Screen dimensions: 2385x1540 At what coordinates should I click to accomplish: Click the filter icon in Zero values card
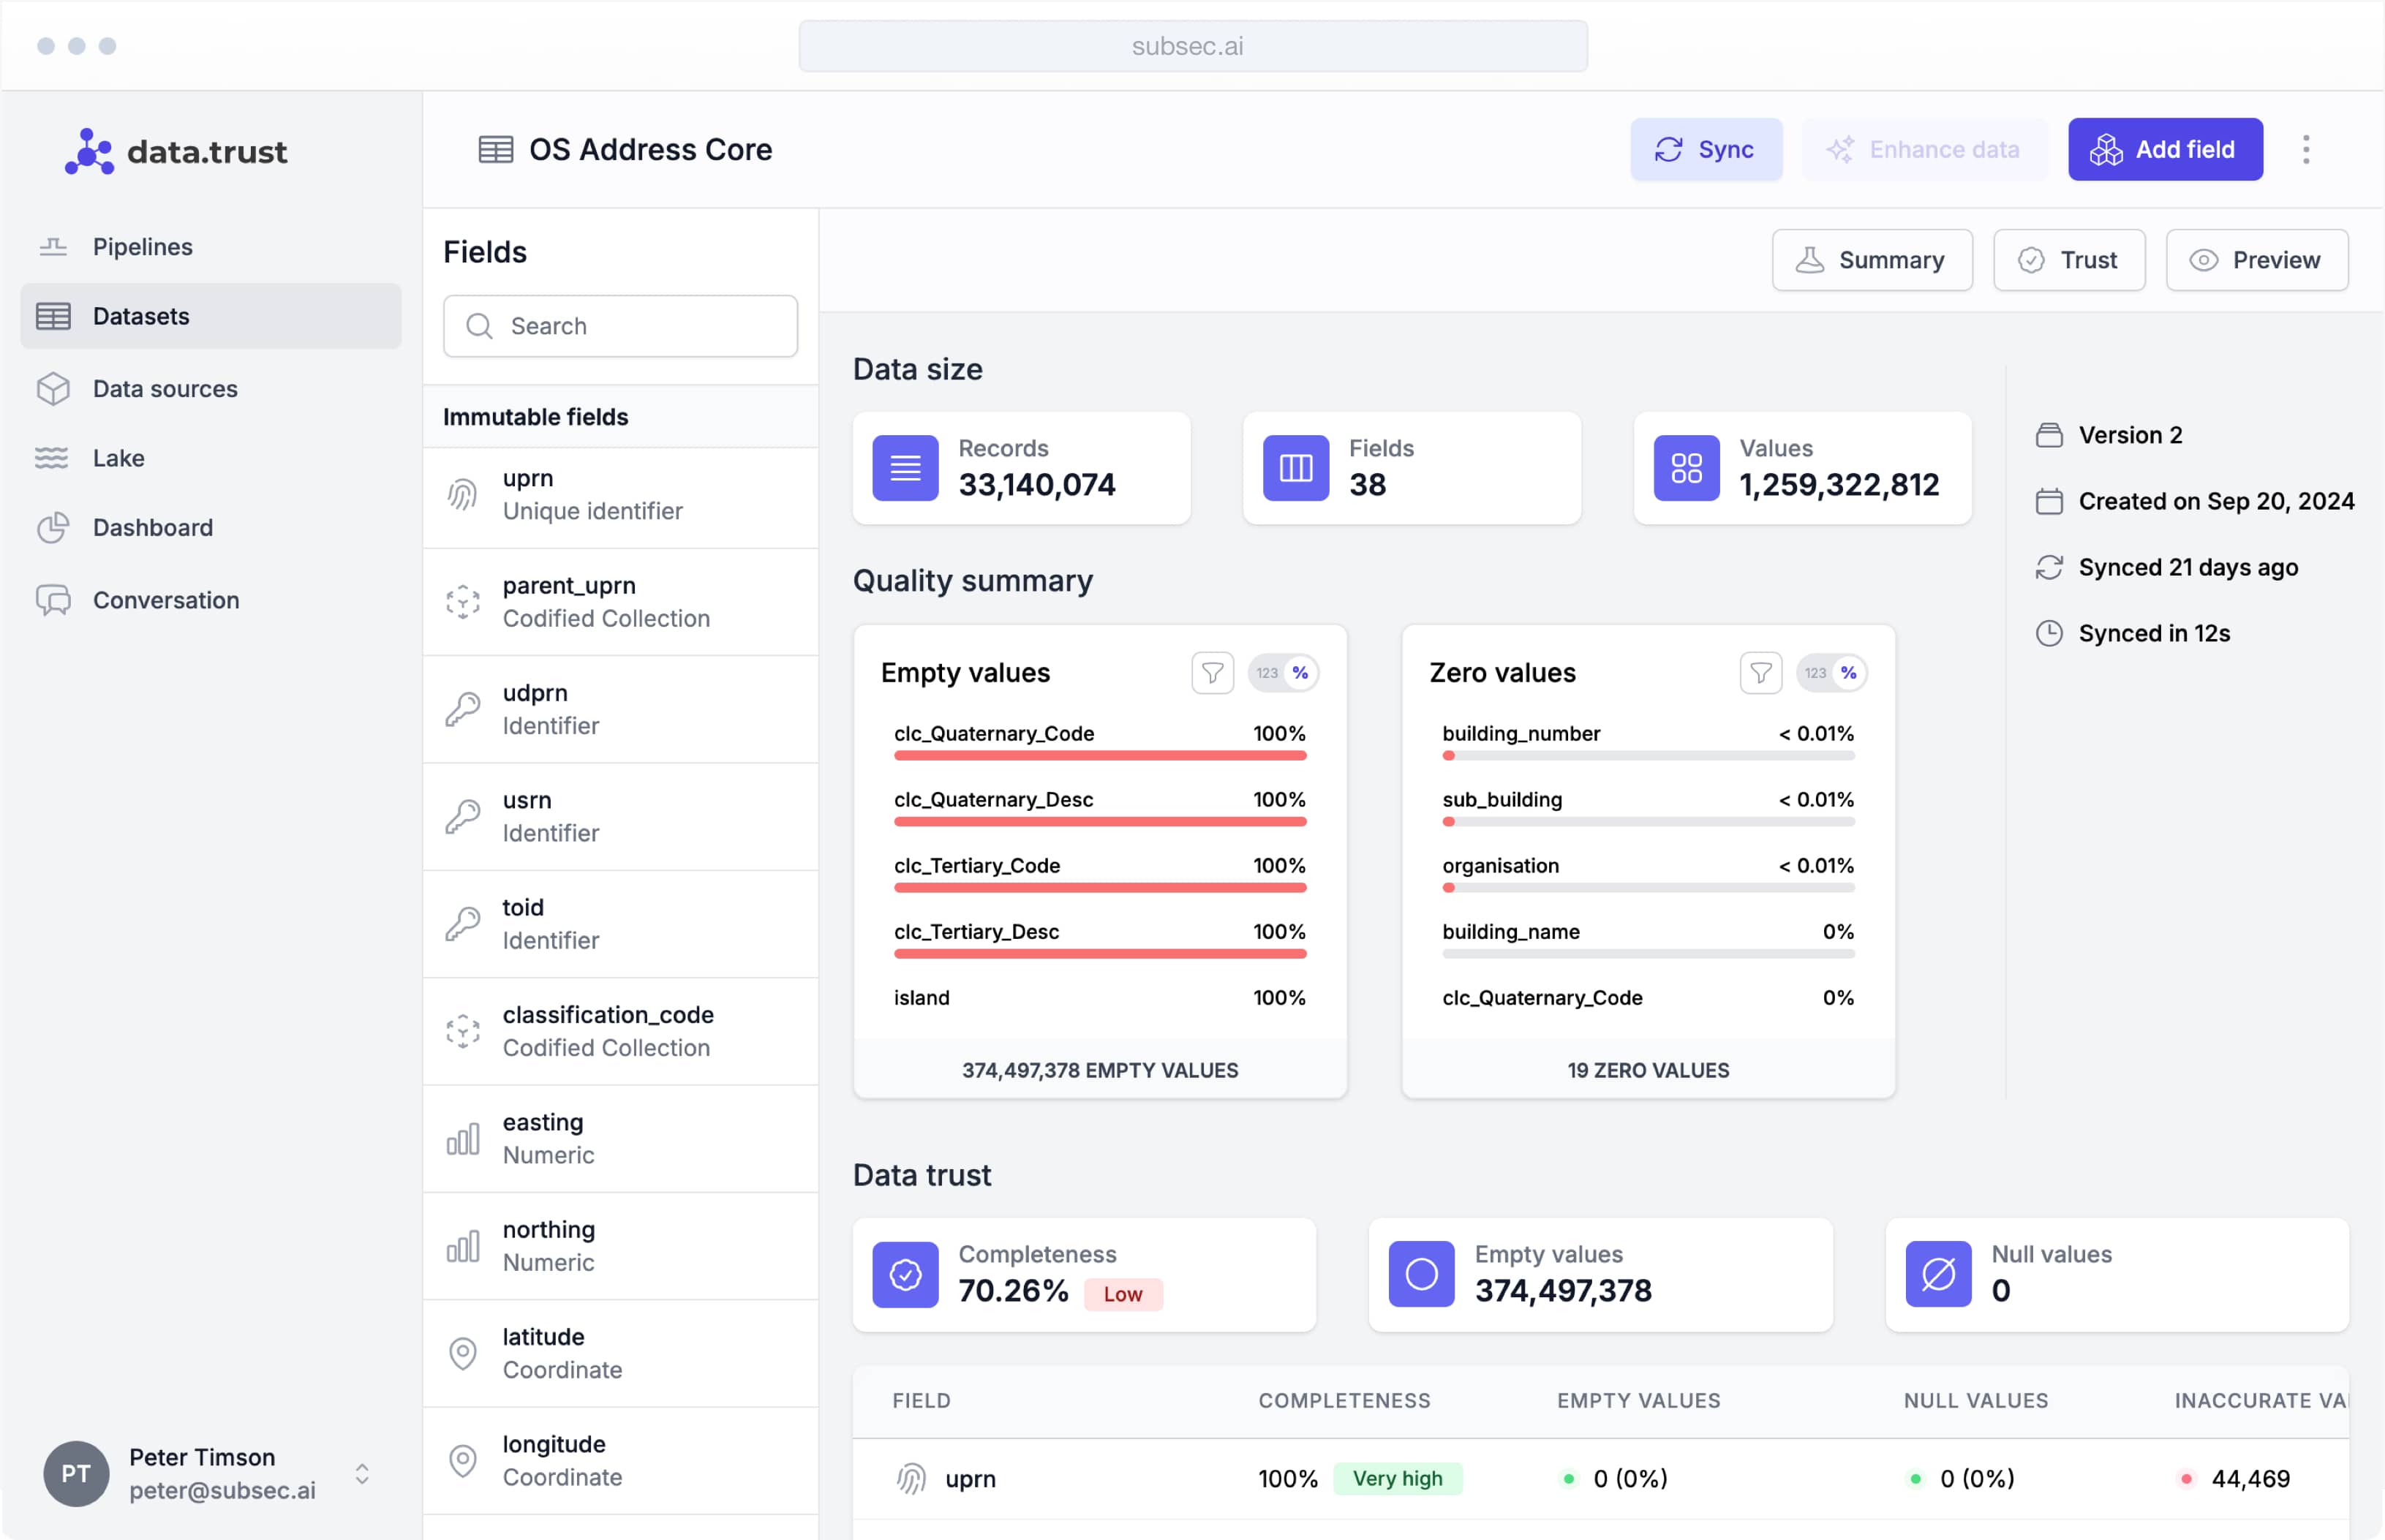[x=1760, y=673]
